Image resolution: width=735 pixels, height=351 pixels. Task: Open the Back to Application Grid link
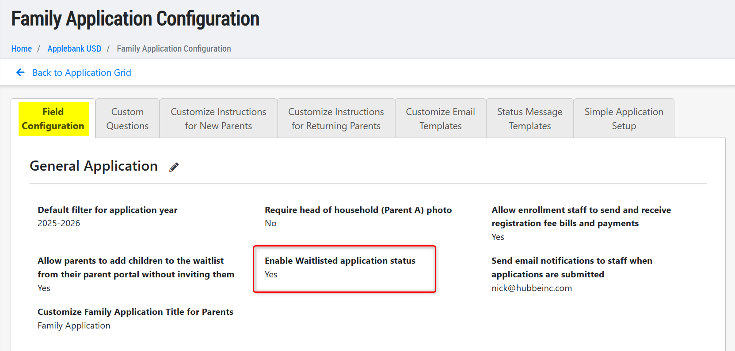[x=82, y=73]
